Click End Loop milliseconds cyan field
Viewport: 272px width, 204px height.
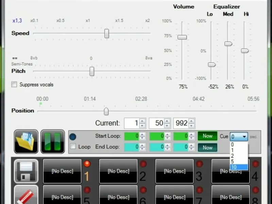point(181,147)
